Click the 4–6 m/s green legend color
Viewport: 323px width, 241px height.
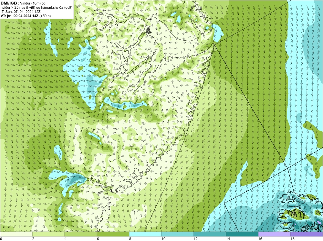tap(81, 234)
